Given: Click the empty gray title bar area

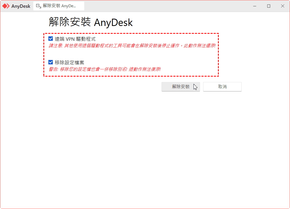Looking at the screenshot, I should [166, 6].
